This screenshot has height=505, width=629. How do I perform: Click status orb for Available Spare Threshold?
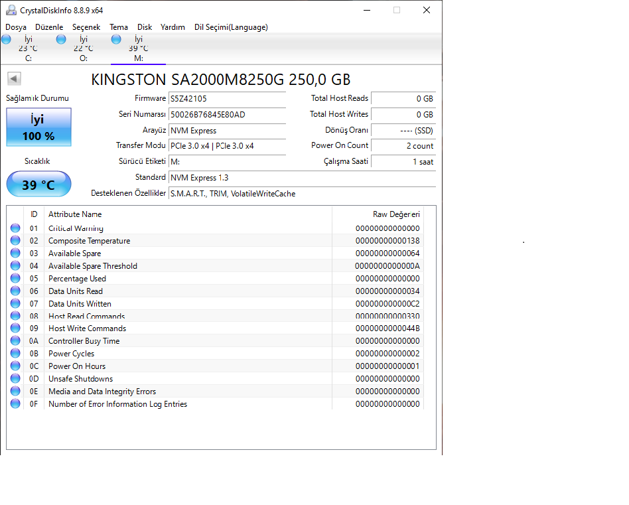15,265
